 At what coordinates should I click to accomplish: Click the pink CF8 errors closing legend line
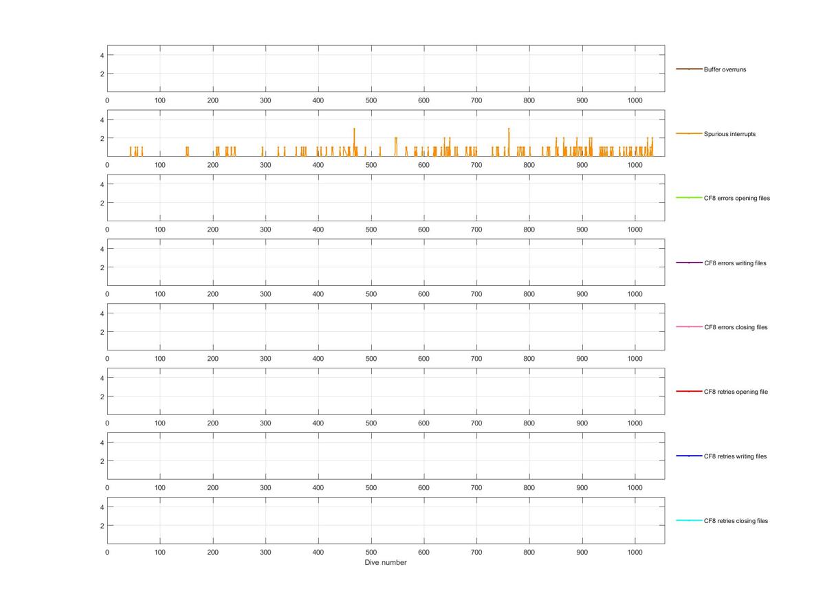click(689, 326)
